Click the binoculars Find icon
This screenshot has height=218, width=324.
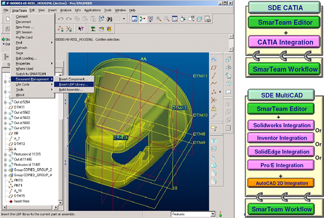click(x=109, y=19)
